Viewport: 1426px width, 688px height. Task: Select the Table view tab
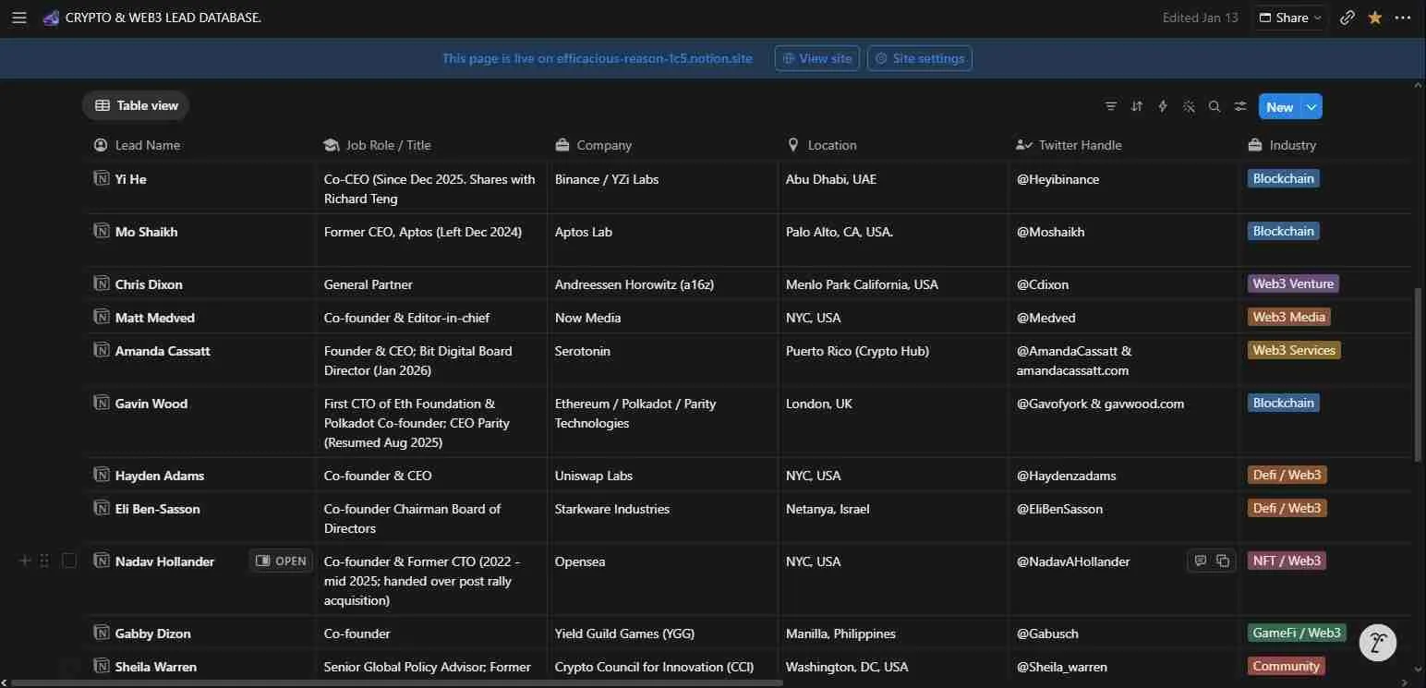136,105
